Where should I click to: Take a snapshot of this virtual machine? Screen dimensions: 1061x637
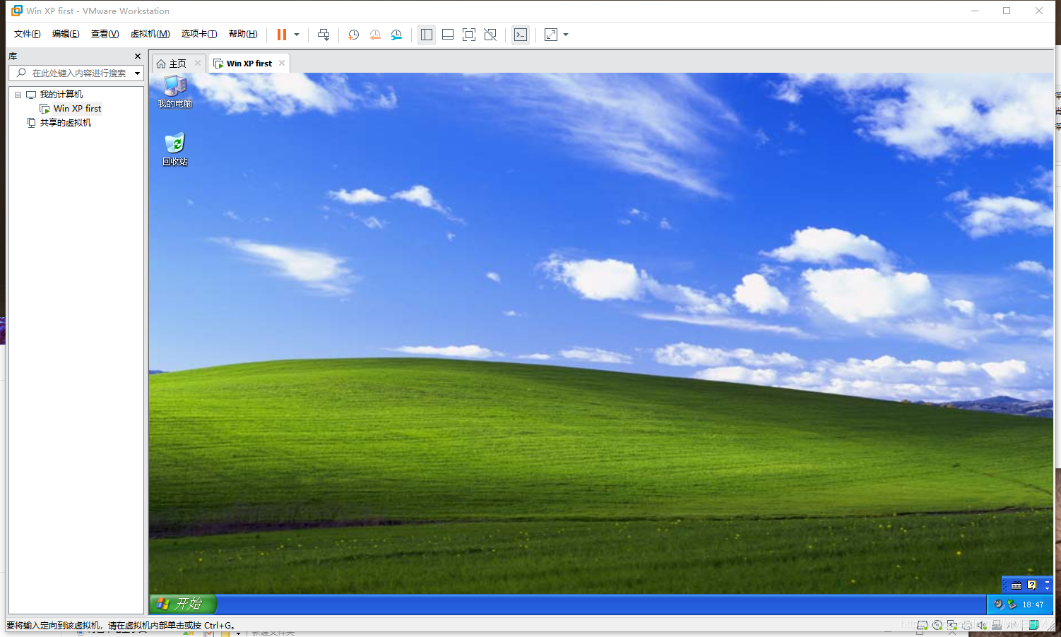coord(354,35)
